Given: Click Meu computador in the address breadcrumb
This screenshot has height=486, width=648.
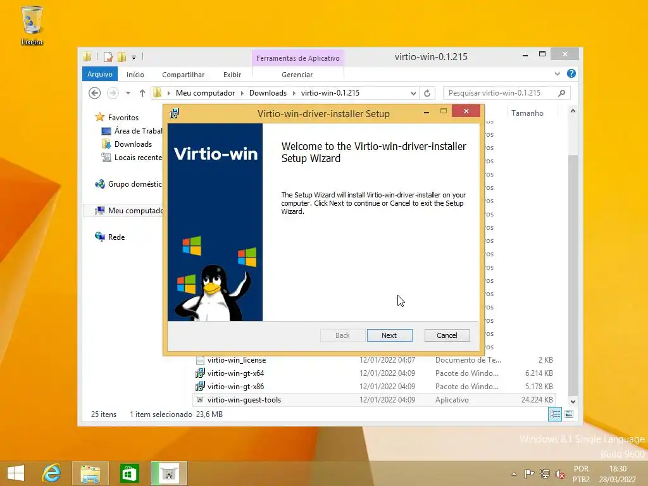Looking at the screenshot, I should (x=205, y=93).
